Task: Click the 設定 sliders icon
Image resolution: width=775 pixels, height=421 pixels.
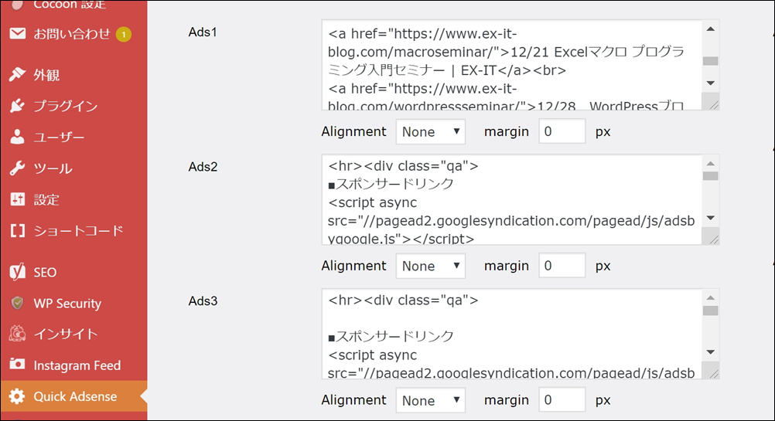Action: tap(17, 199)
